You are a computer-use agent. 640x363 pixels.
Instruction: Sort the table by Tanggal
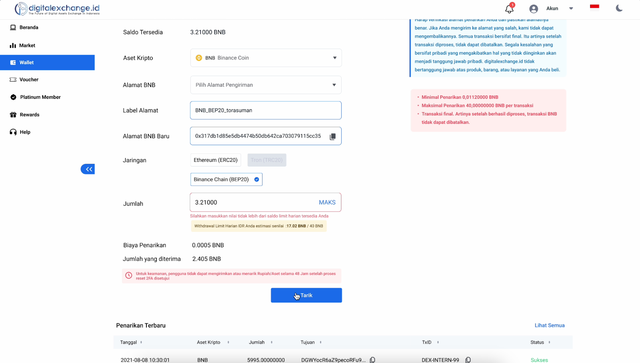(141, 342)
